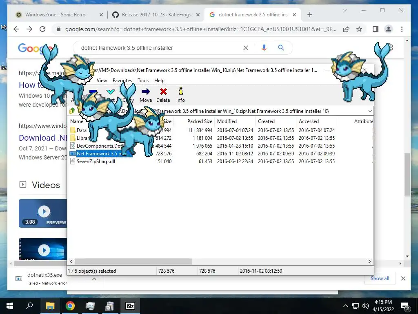Open the volume icon in system tray
This screenshot has height=314, width=418.
[365, 306]
